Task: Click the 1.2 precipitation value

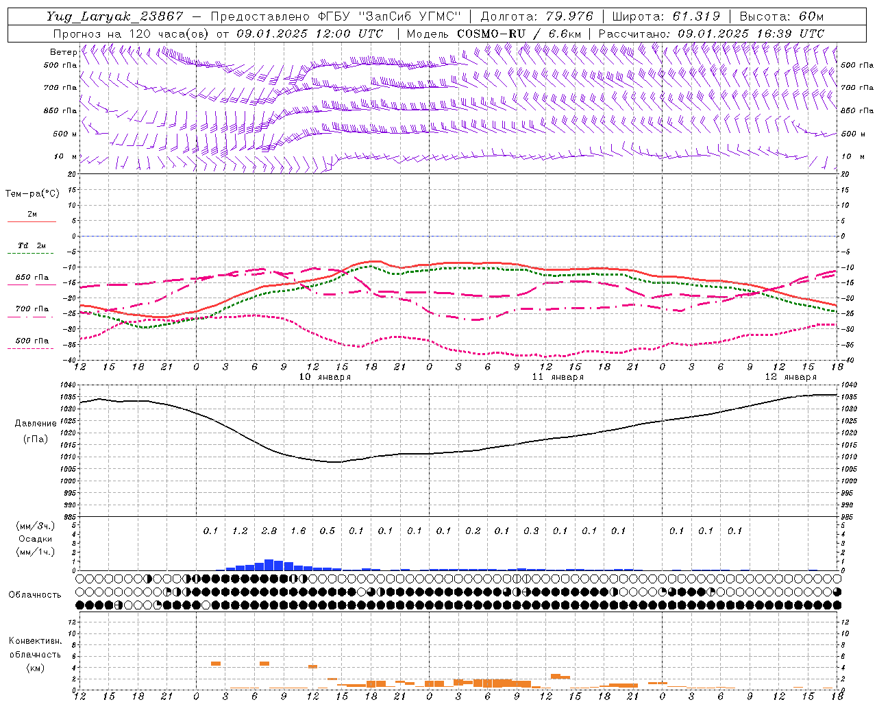Action: click(240, 531)
